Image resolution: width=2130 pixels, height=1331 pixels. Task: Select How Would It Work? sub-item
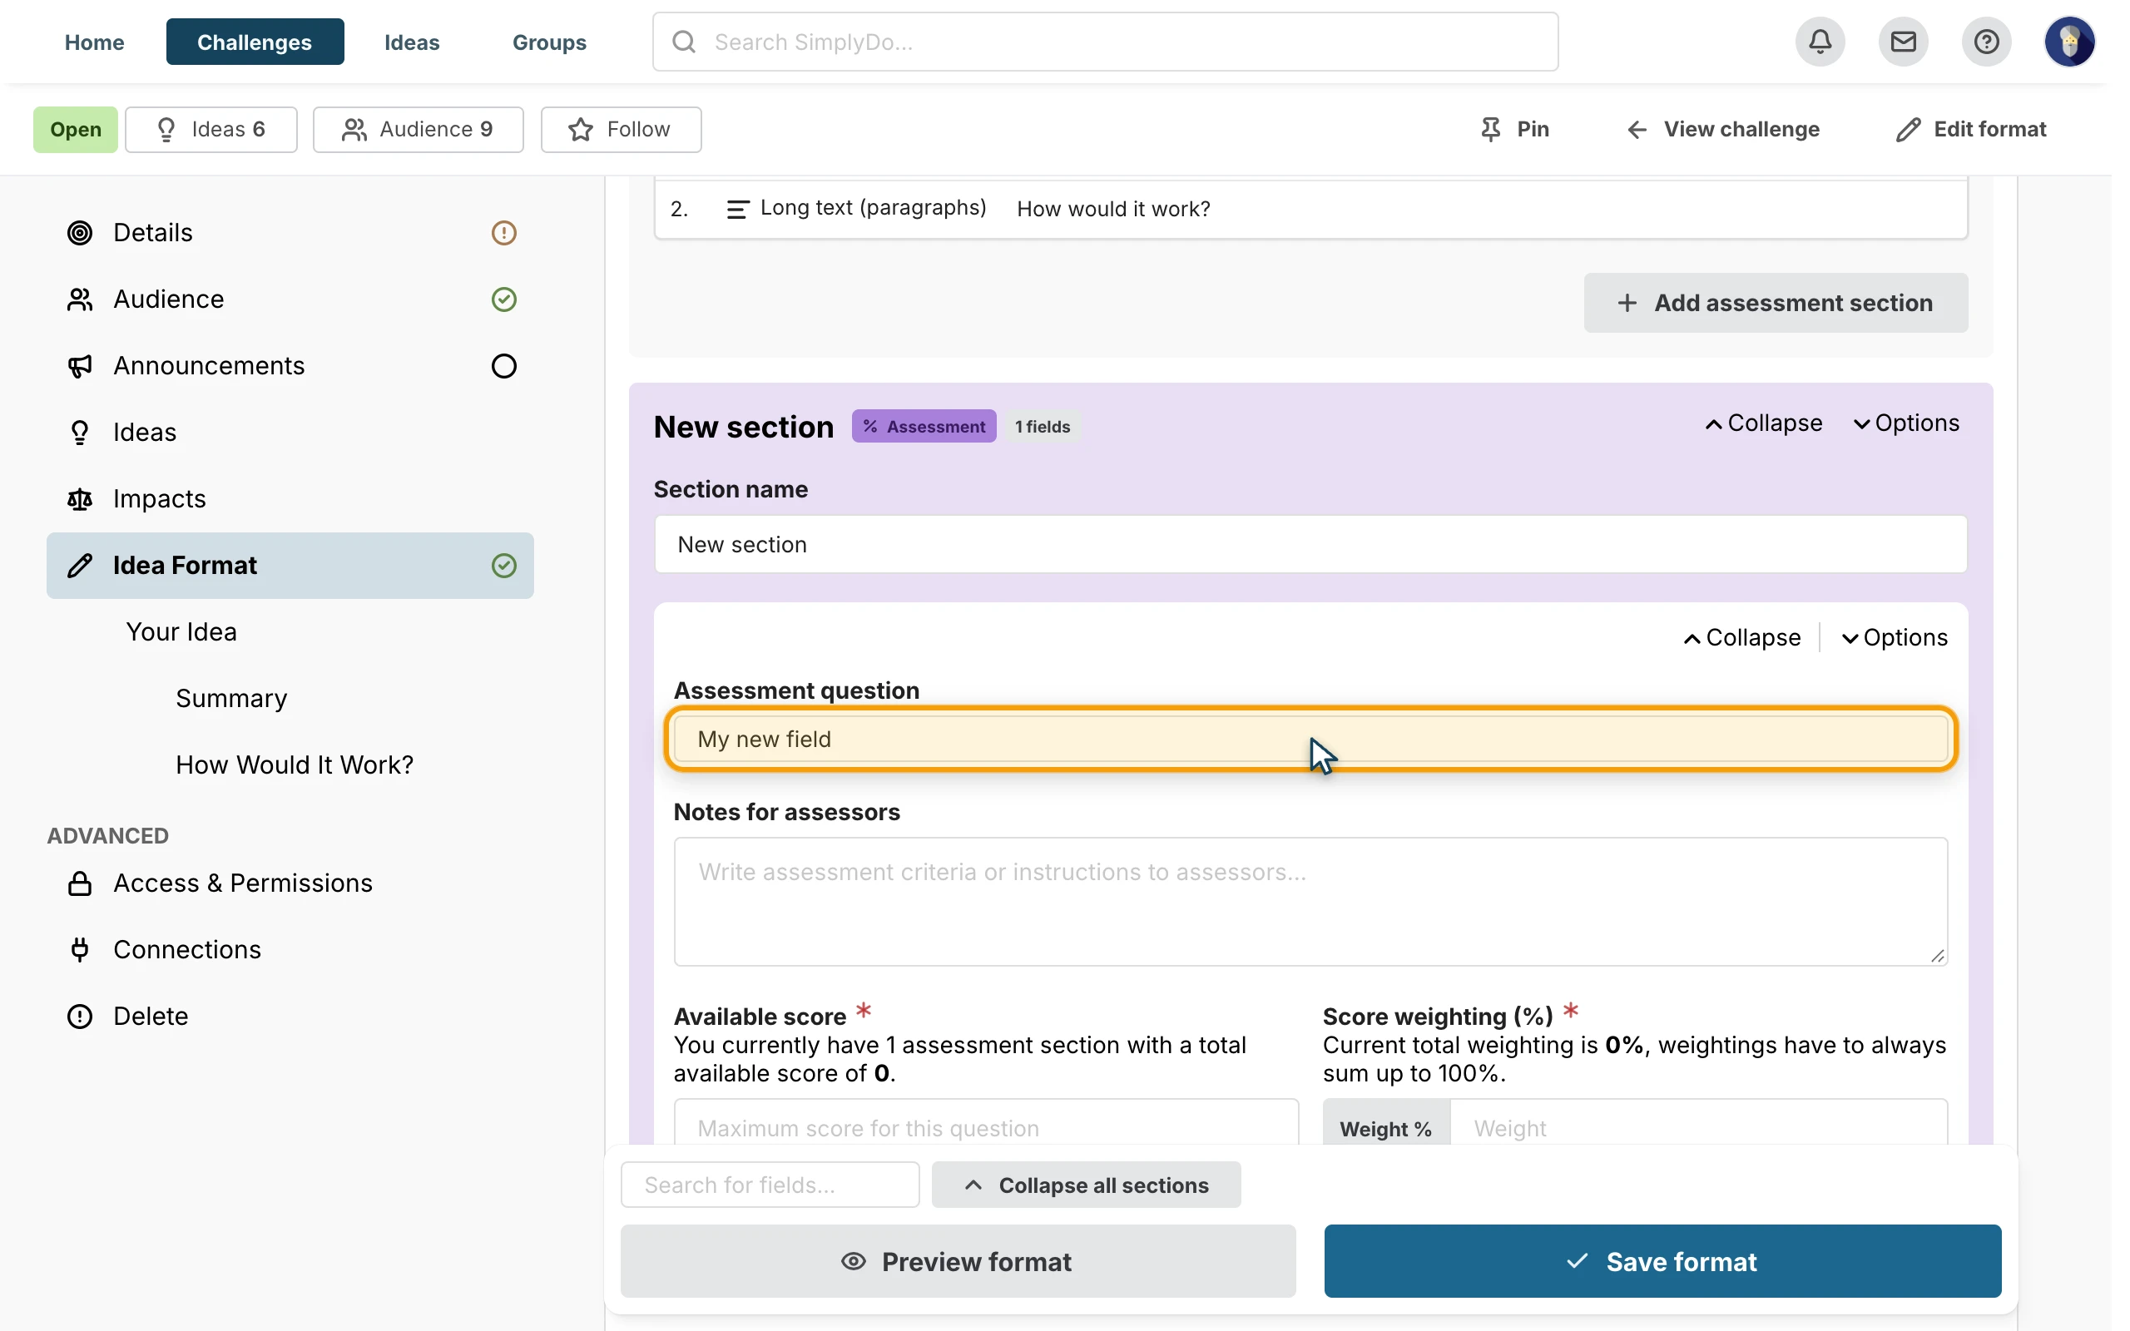coord(294,765)
